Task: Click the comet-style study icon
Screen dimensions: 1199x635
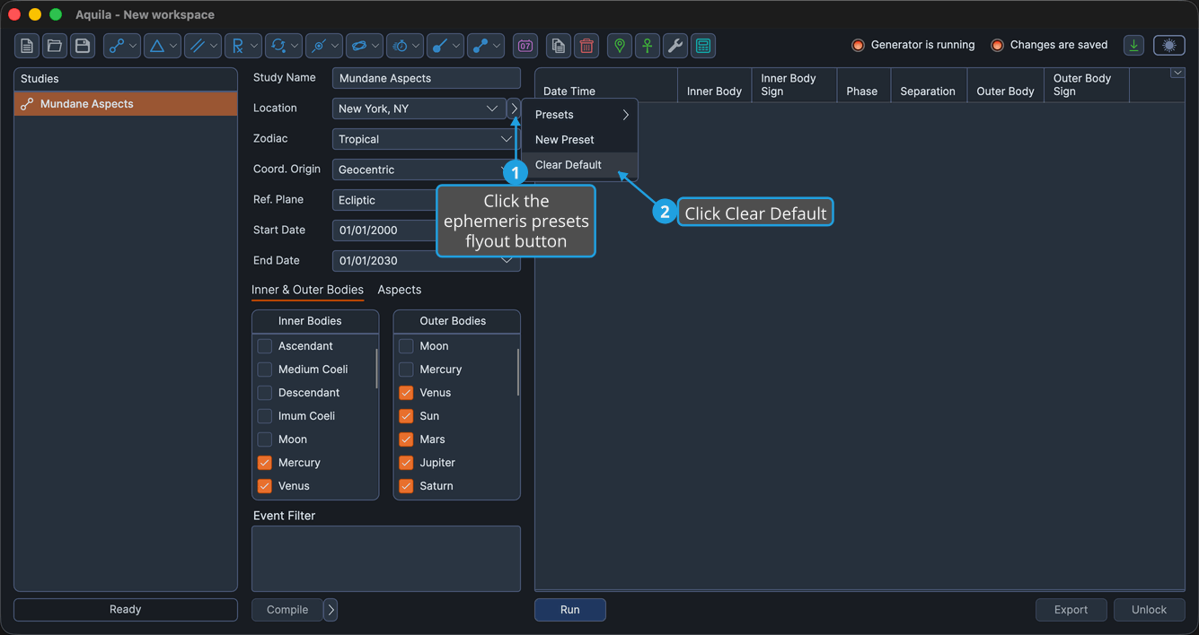Action: (439, 46)
